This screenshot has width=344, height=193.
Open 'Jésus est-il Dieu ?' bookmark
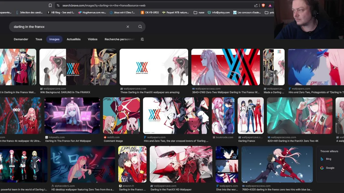[122, 13]
